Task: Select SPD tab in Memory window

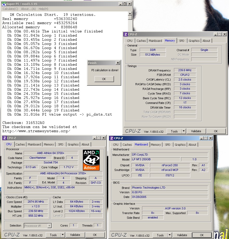Action: click(x=181, y=41)
